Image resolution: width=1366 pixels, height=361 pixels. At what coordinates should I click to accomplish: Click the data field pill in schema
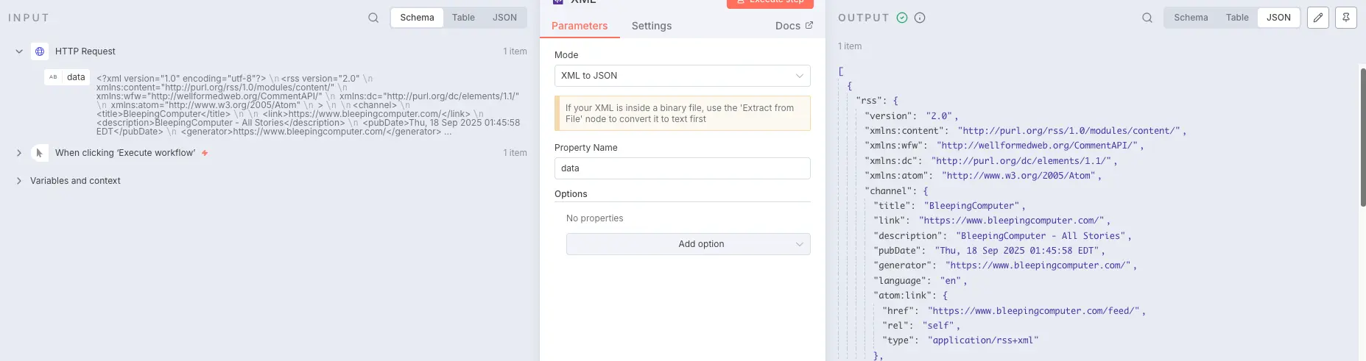click(67, 77)
